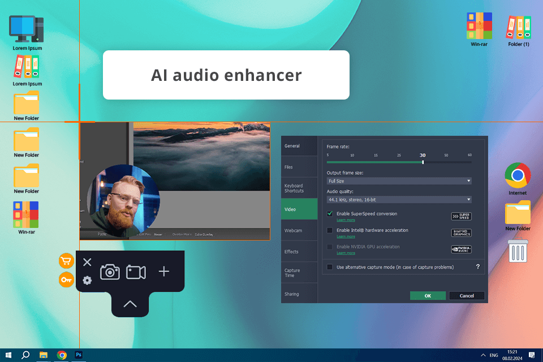
Task: Open help via the question mark icon
Action: click(478, 266)
